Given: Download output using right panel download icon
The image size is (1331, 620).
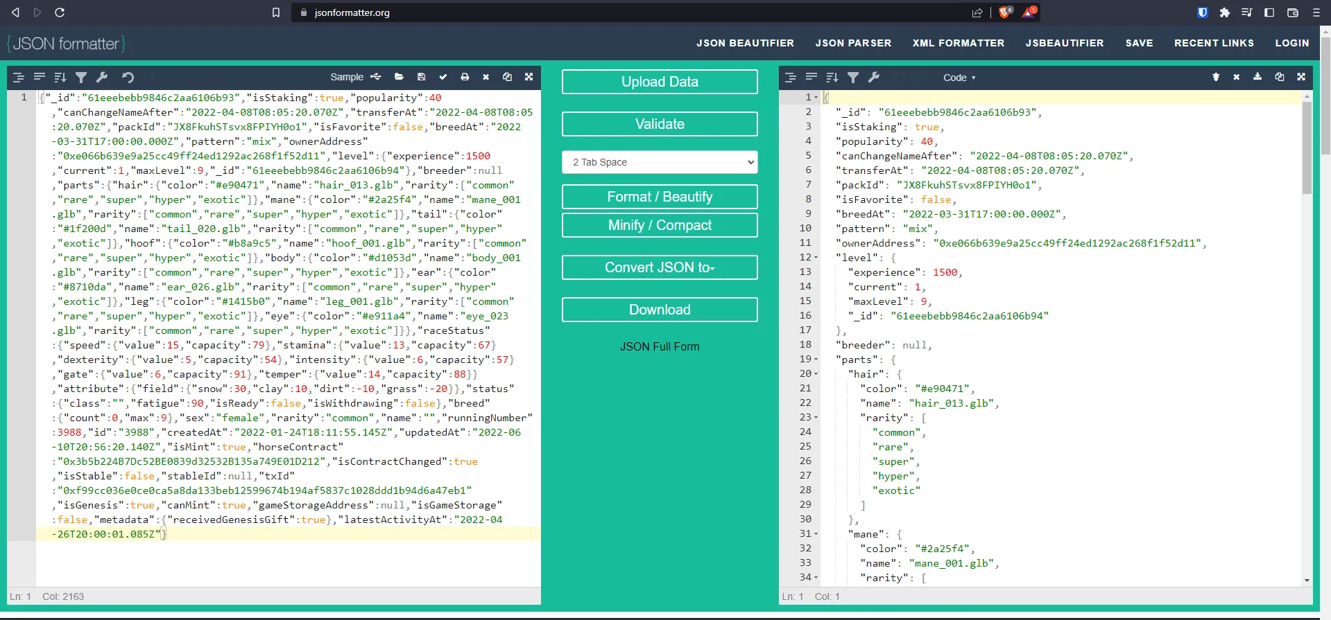Looking at the screenshot, I should 1257,77.
